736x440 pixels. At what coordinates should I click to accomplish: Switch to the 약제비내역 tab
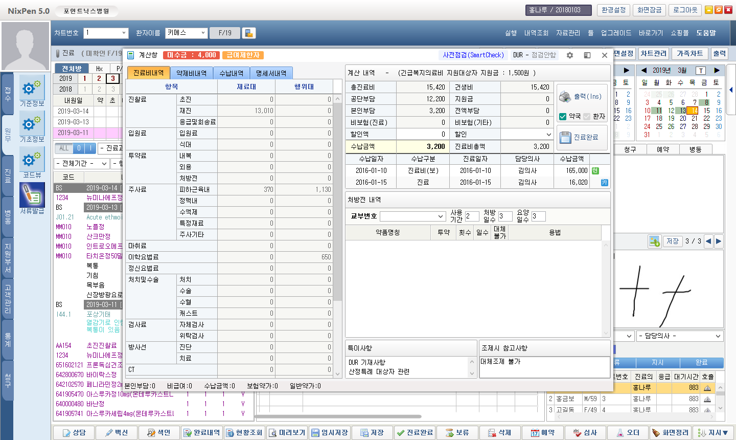click(x=192, y=73)
